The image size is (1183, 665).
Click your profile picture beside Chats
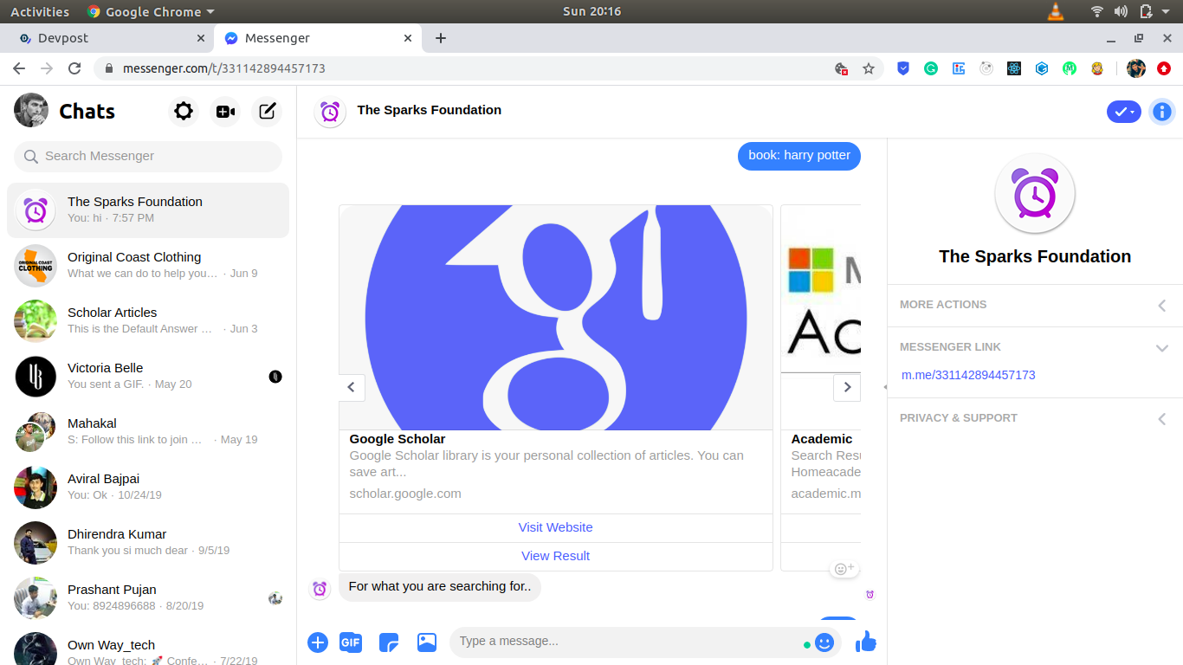tap(31, 110)
